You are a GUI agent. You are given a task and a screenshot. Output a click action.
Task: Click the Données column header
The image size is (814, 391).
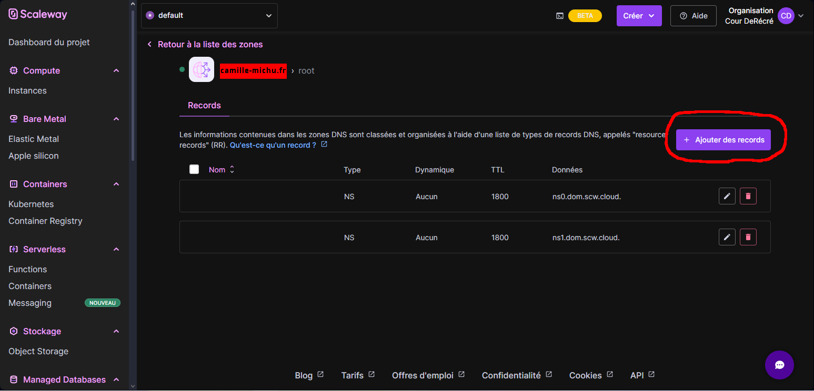tap(567, 170)
